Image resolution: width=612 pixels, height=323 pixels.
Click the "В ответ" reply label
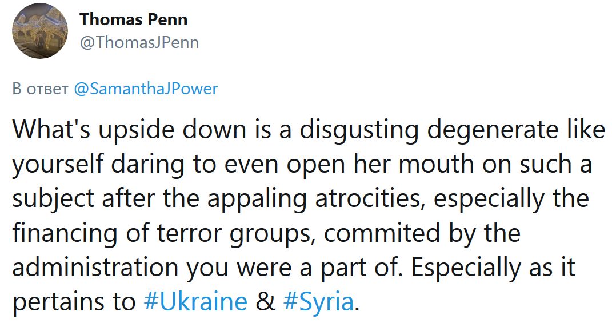tap(40, 89)
